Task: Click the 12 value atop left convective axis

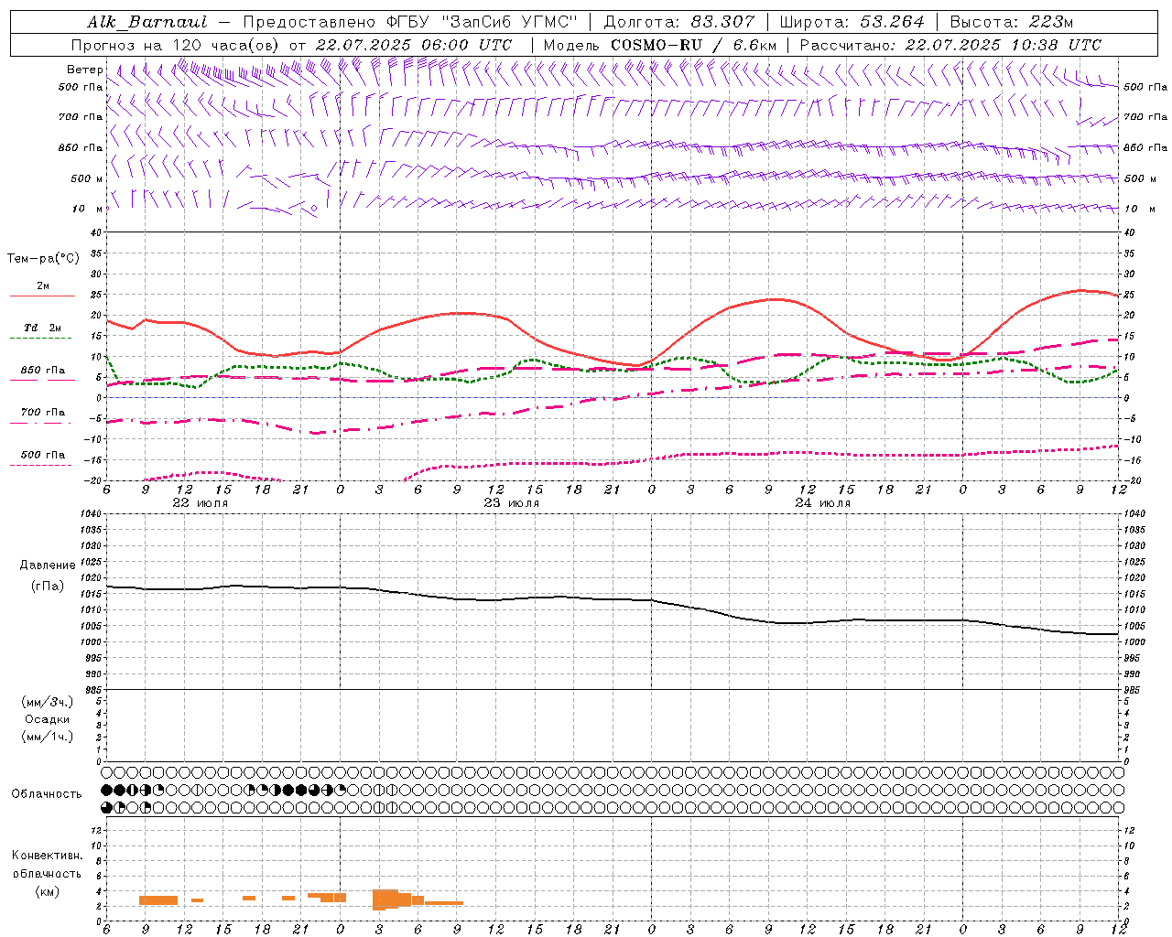Action: [x=97, y=830]
